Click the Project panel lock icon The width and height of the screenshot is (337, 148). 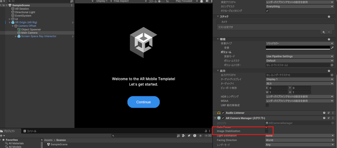[206, 131]
